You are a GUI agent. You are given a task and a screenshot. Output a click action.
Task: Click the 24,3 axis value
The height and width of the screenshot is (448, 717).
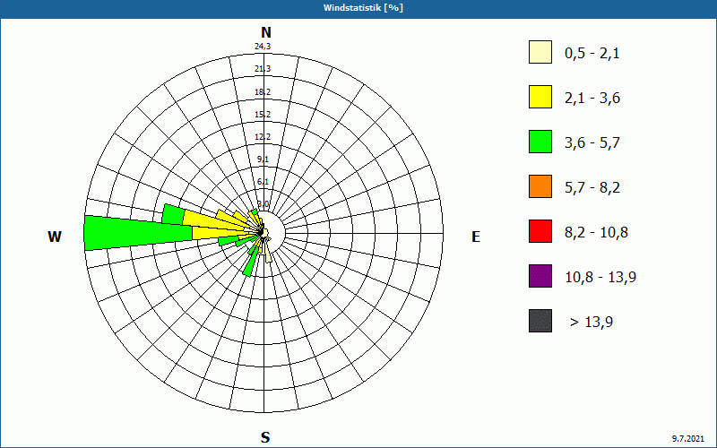click(x=263, y=46)
